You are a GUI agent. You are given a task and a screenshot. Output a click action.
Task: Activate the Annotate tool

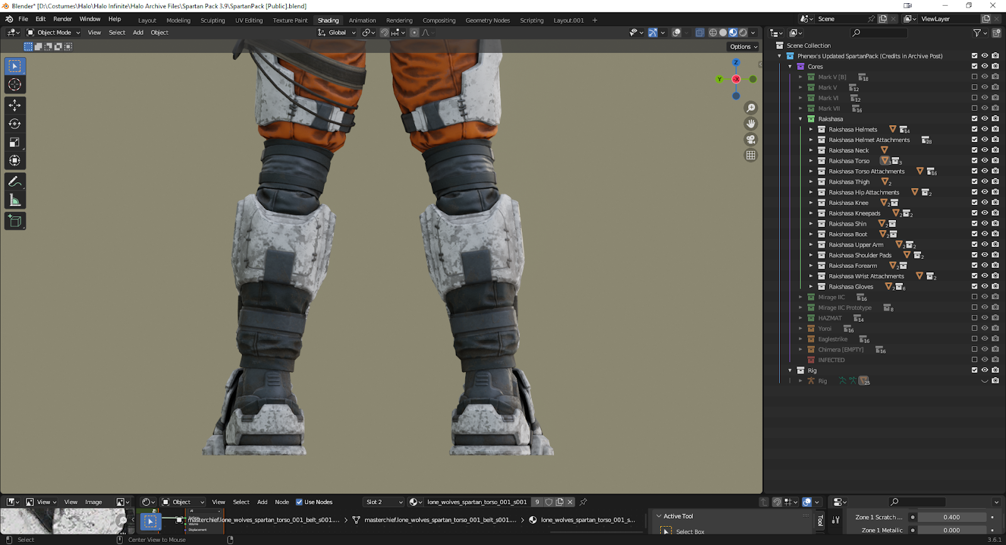click(x=14, y=182)
